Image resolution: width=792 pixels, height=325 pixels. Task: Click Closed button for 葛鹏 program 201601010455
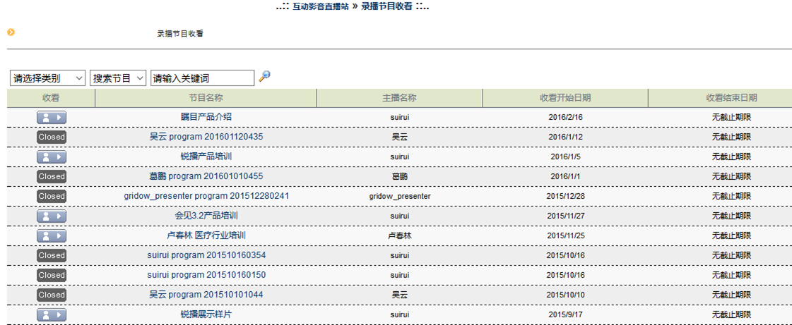tap(51, 176)
